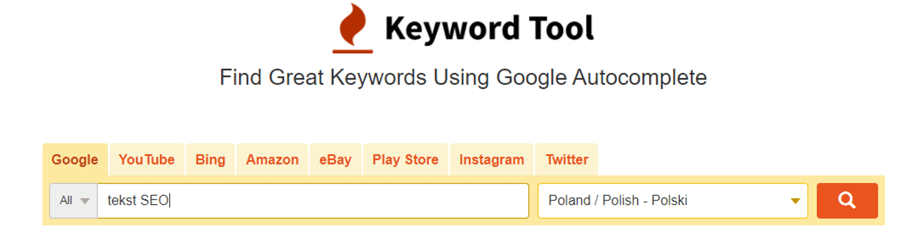Click the Keyword Tool title text
Screen dimensions: 900x236
[489, 28]
